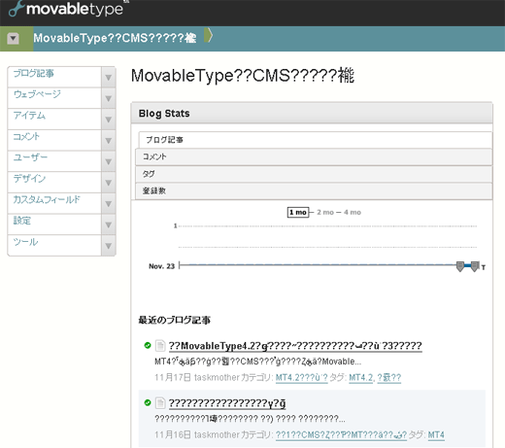Click the right timeline slider handle

[x=475, y=266]
